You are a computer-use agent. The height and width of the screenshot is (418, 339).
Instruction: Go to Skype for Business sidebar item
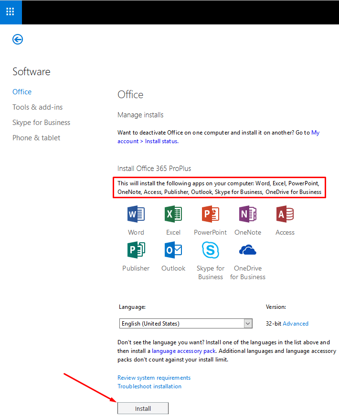pos(42,123)
